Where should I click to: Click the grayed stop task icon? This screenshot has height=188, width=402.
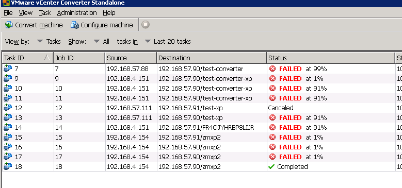pos(146,25)
